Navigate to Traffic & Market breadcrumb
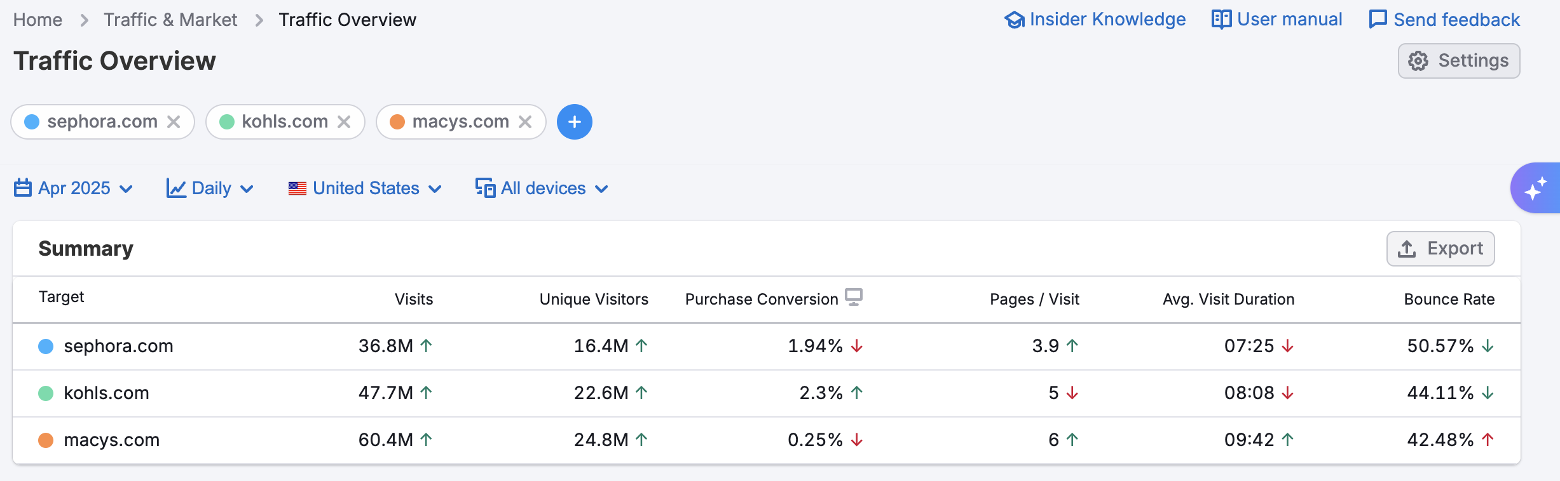This screenshot has width=1560, height=481. pyautogui.click(x=170, y=20)
